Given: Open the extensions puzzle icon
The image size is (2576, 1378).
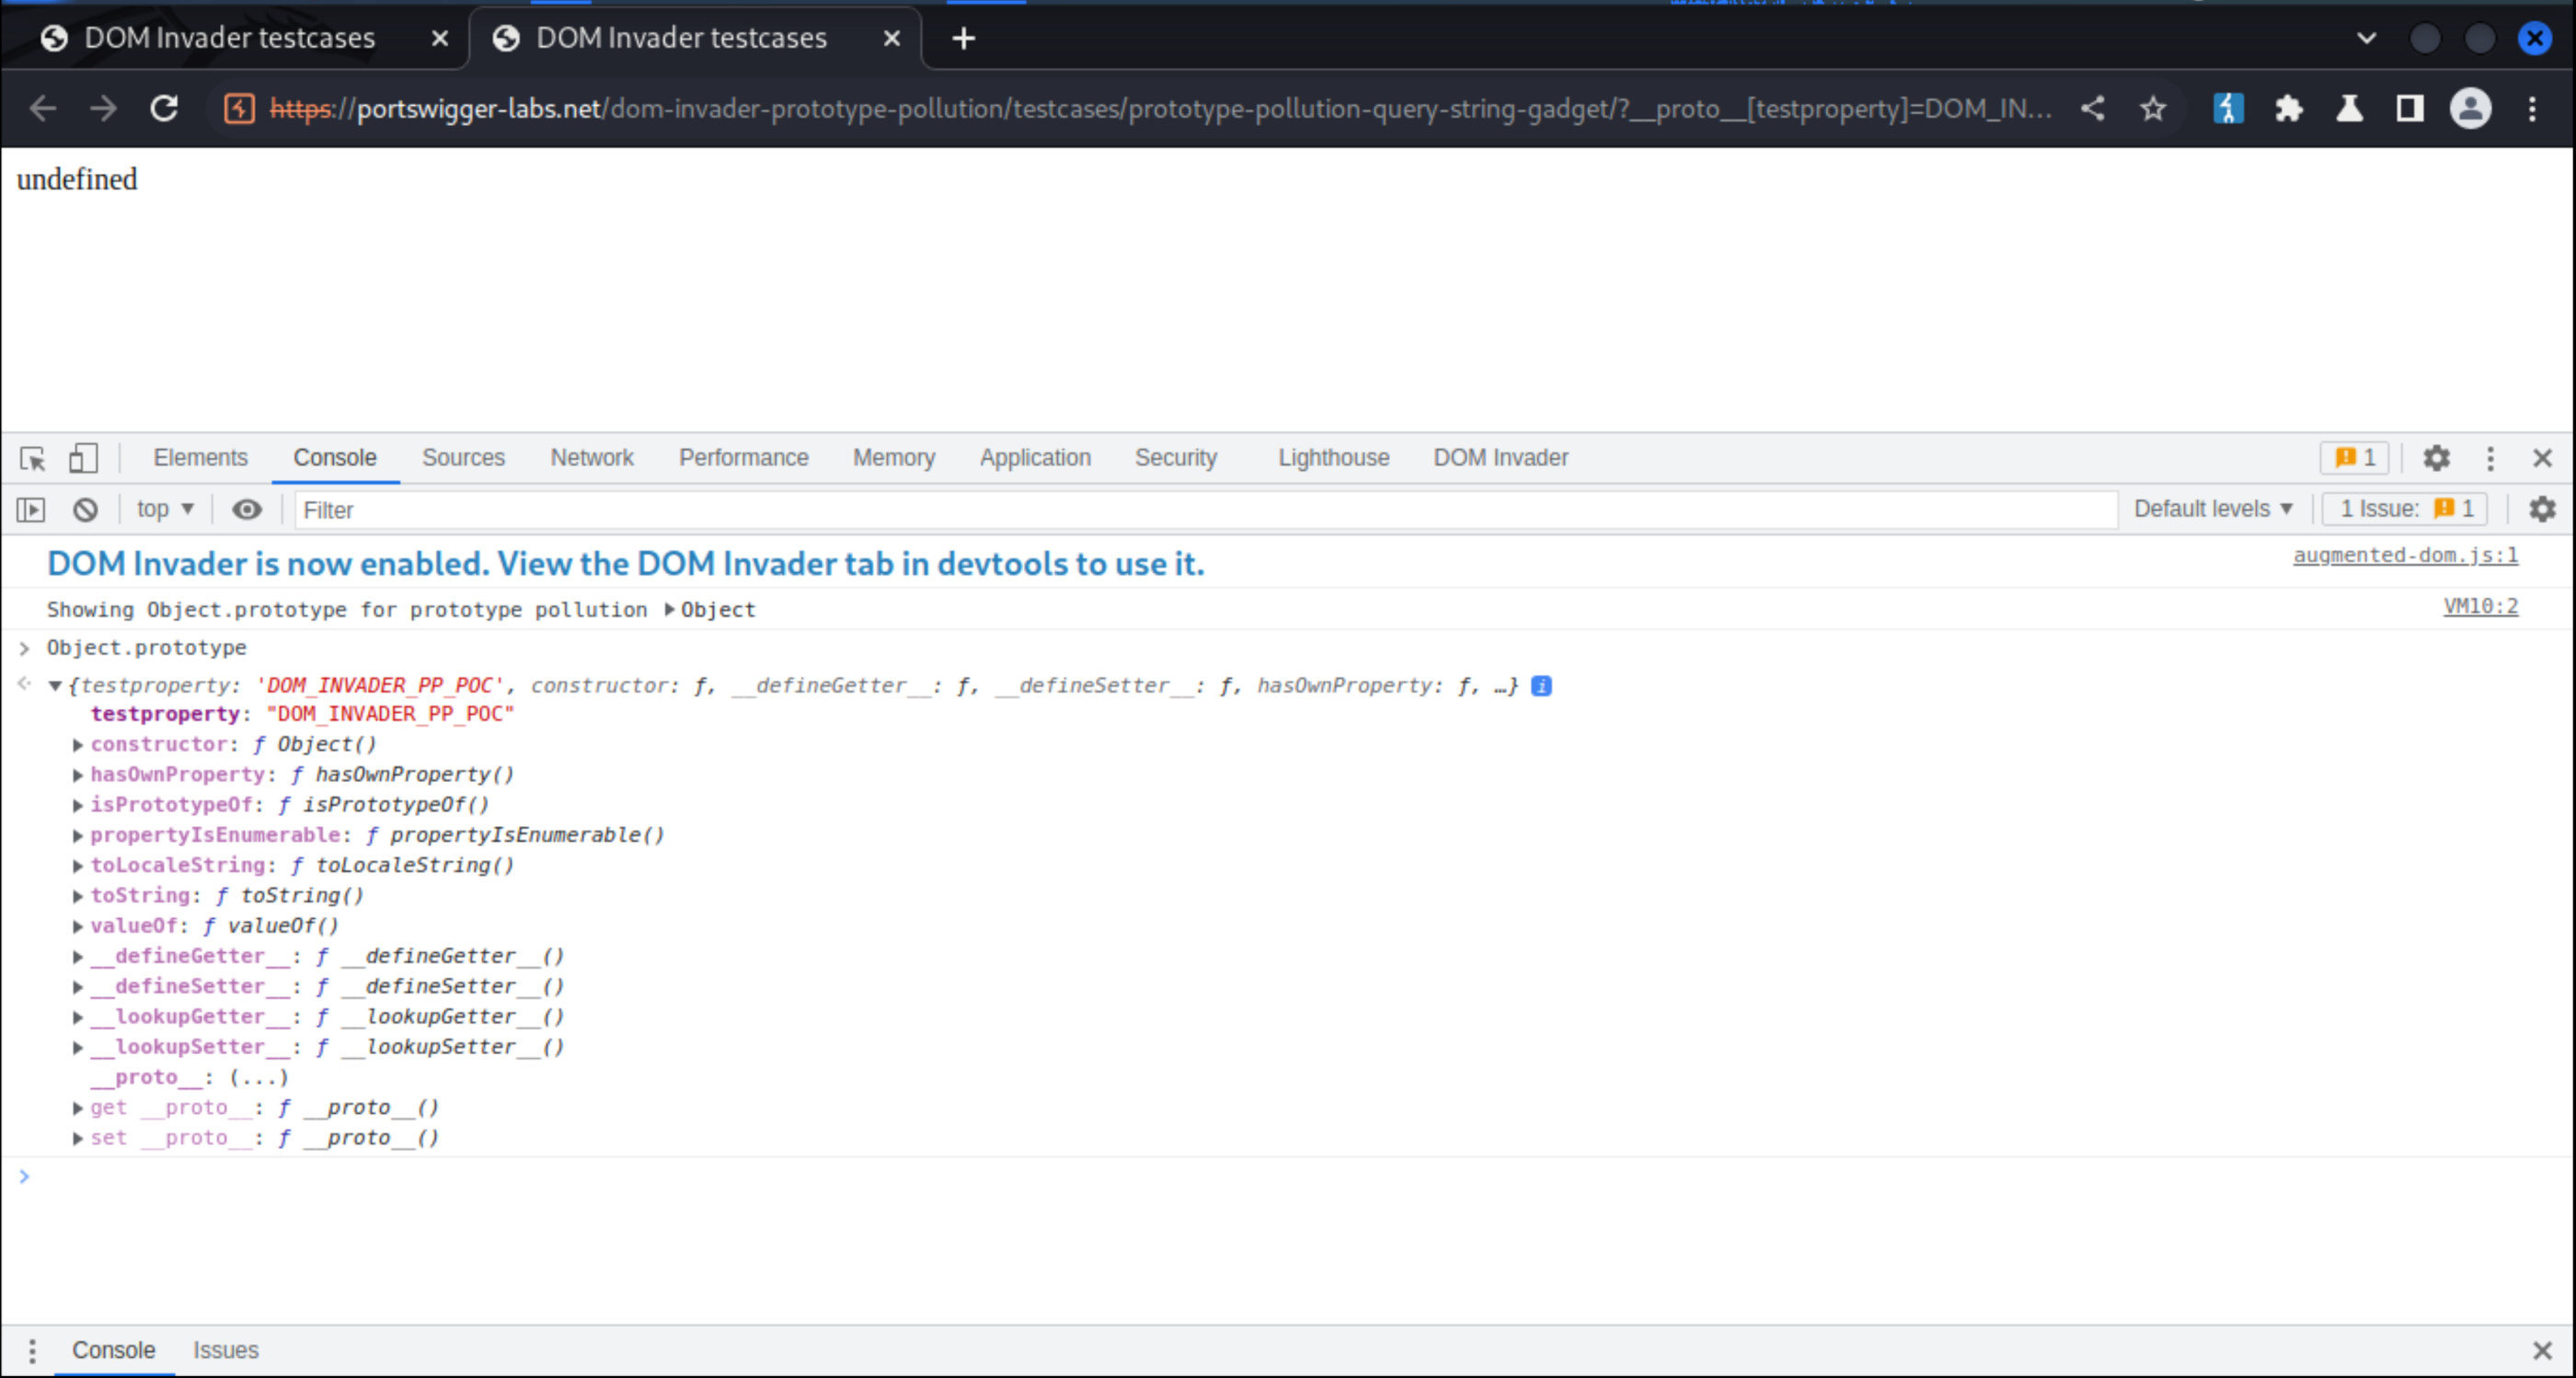Looking at the screenshot, I should click(x=2289, y=108).
